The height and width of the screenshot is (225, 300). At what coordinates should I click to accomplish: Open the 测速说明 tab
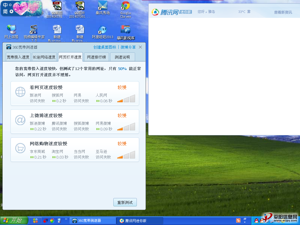coord(122,57)
